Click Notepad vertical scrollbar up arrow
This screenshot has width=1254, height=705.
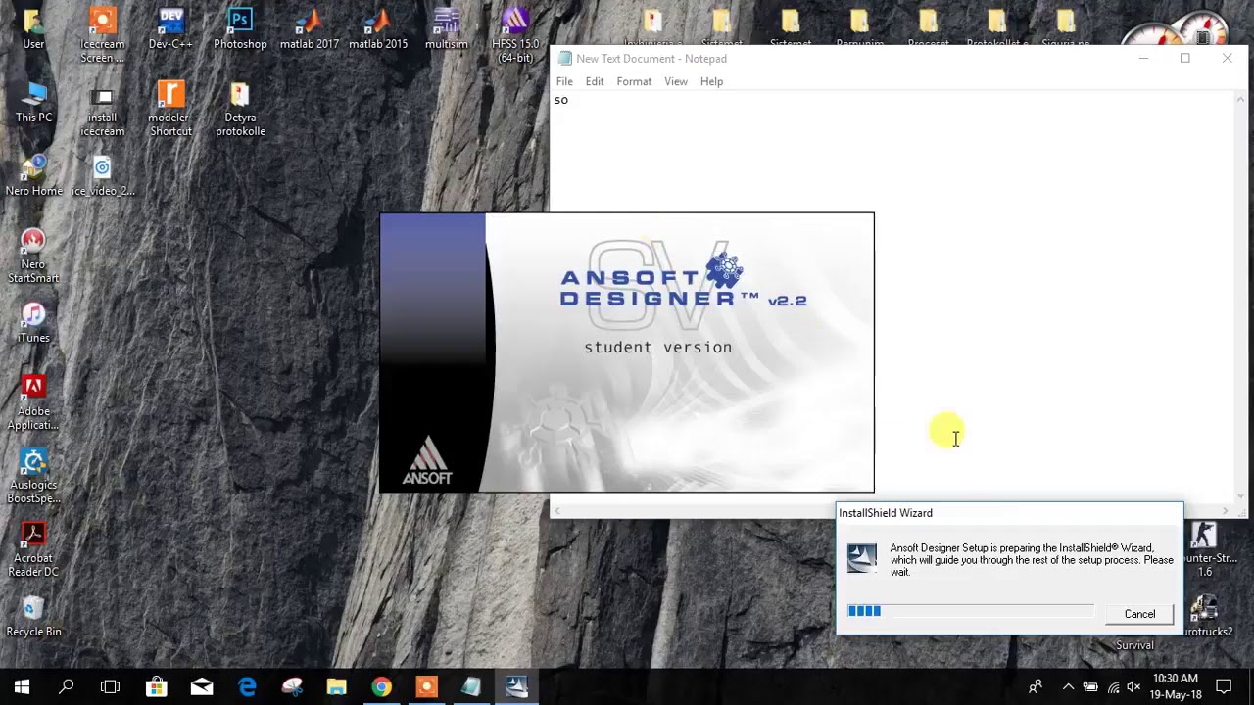point(1241,99)
